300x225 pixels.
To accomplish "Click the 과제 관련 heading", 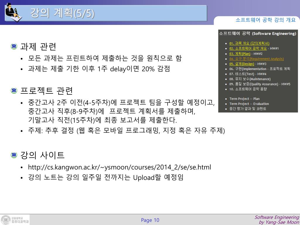I will 38,47.
